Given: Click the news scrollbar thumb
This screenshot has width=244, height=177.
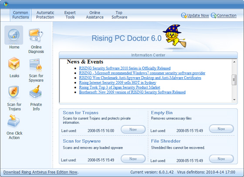Looking at the screenshot, I should coord(234,80).
